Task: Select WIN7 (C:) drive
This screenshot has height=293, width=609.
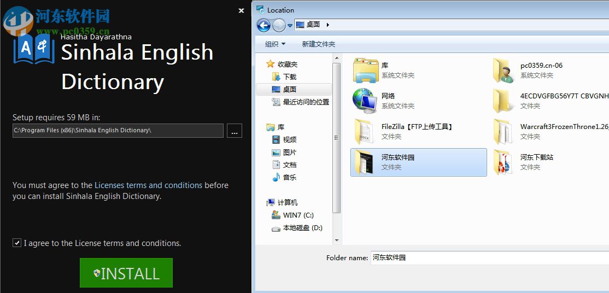Action: [293, 215]
